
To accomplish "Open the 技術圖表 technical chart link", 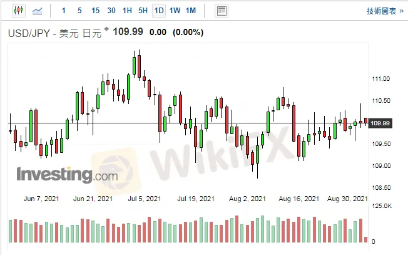I will [x=383, y=11].
